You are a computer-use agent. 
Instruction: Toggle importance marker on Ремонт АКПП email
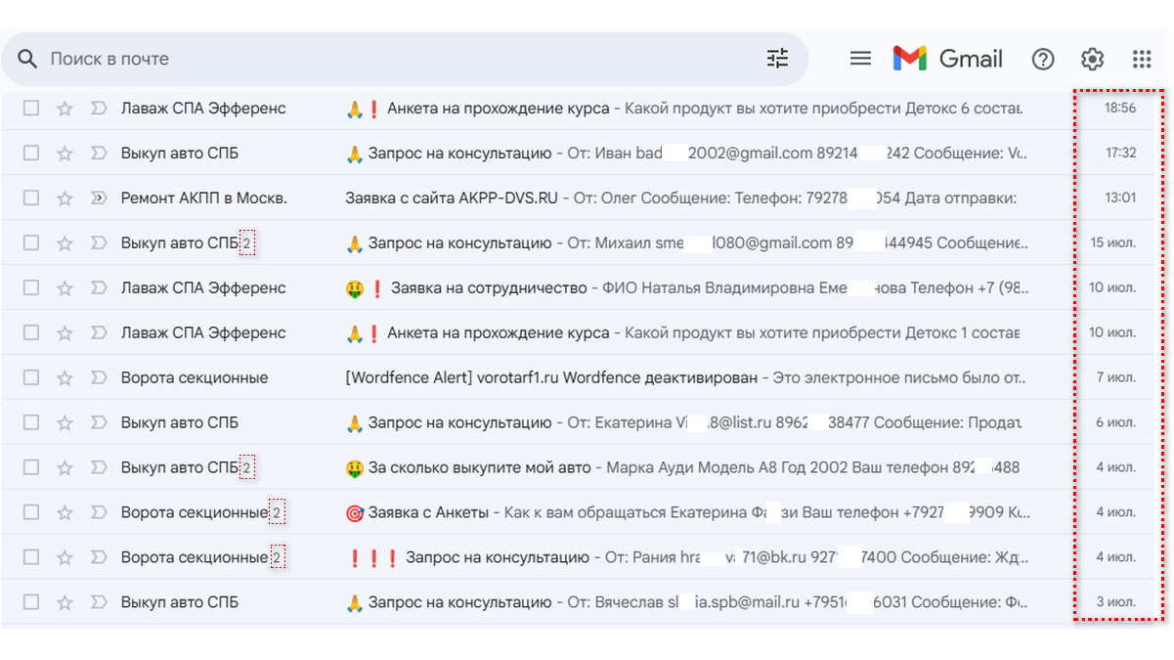pos(98,198)
